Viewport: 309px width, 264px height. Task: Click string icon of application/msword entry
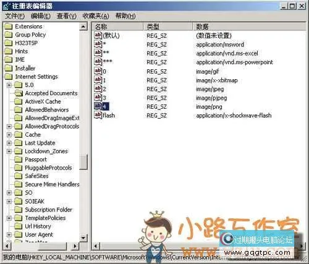[98, 44]
